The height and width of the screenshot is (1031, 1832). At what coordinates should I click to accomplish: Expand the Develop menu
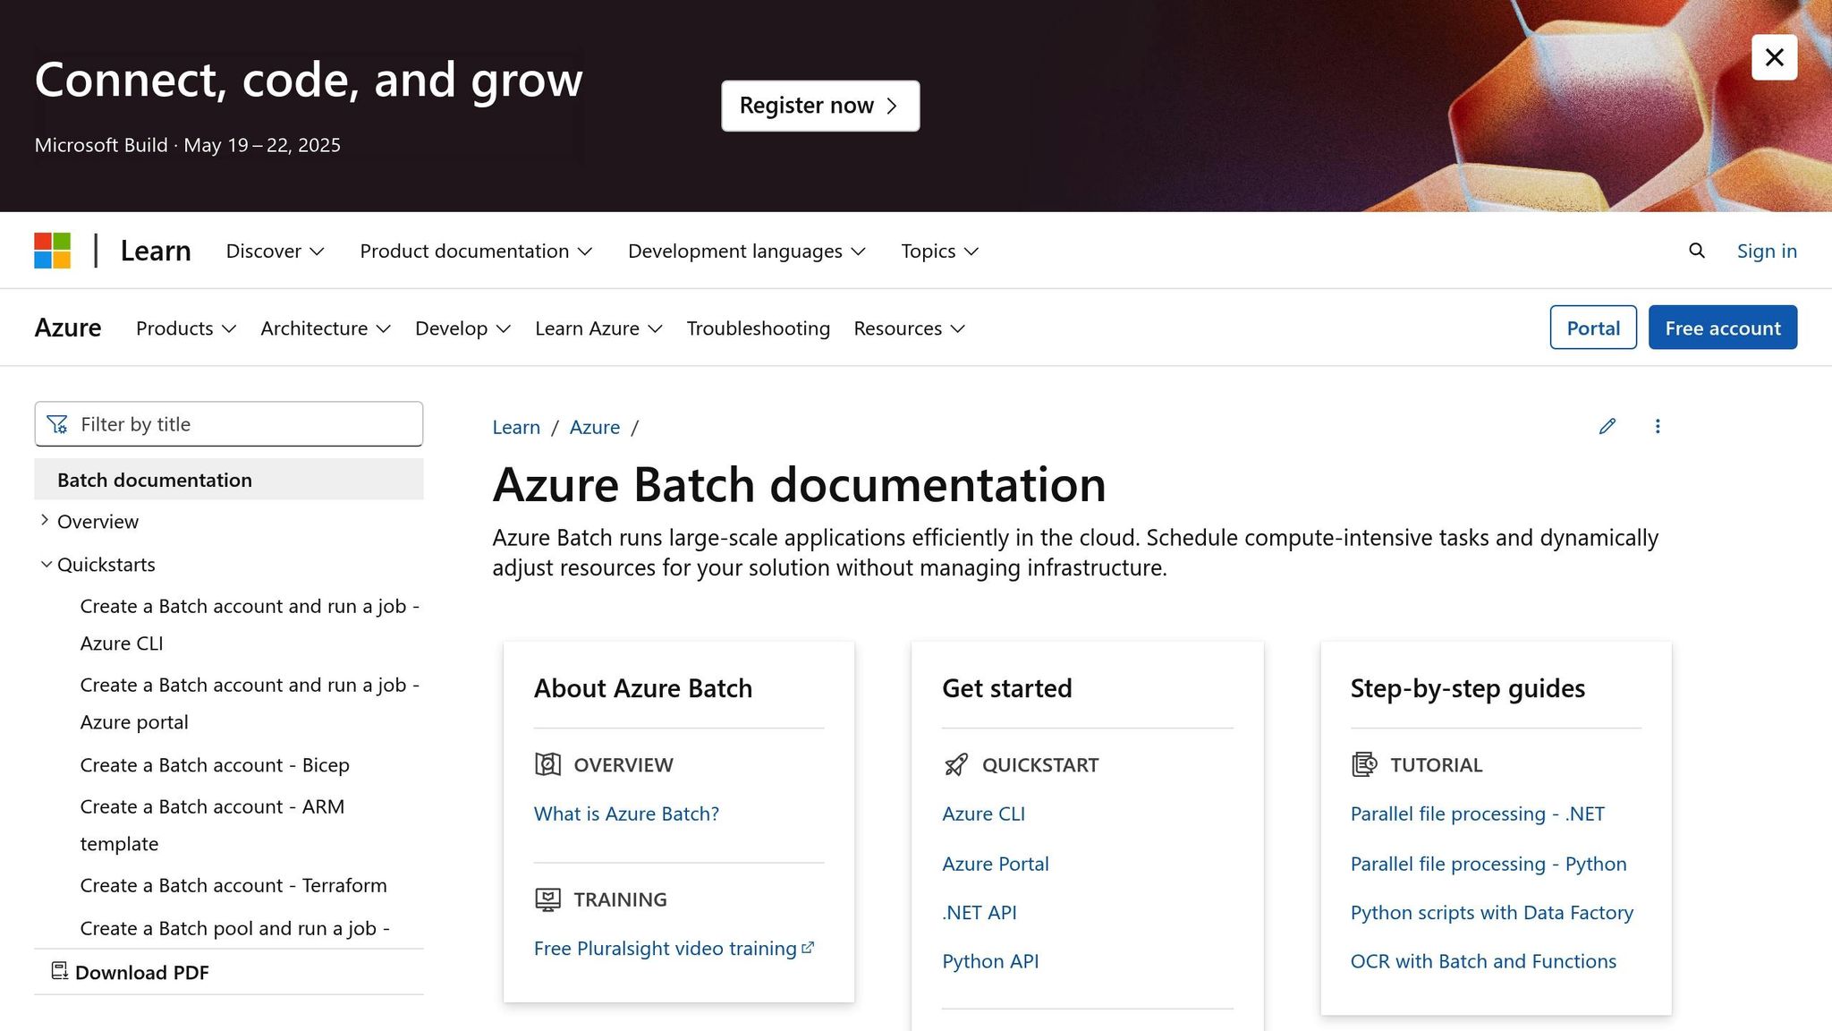[462, 328]
